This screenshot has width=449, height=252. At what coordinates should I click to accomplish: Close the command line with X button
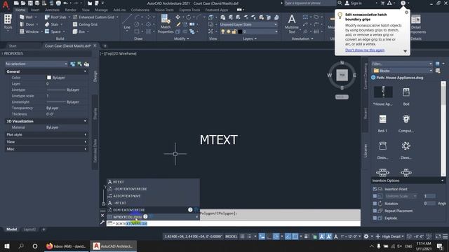click(102, 216)
